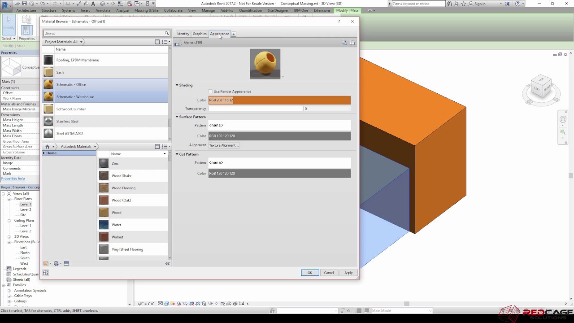The image size is (574, 323).
Task: Click Sign In in the title bar
Action: pyautogui.click(x=480, y=4)
